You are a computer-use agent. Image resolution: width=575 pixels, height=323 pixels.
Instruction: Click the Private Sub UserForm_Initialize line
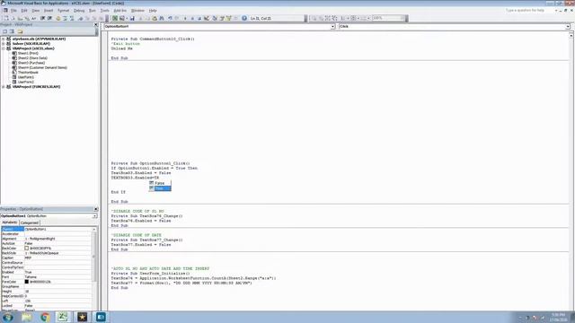(x=151, y=273)
